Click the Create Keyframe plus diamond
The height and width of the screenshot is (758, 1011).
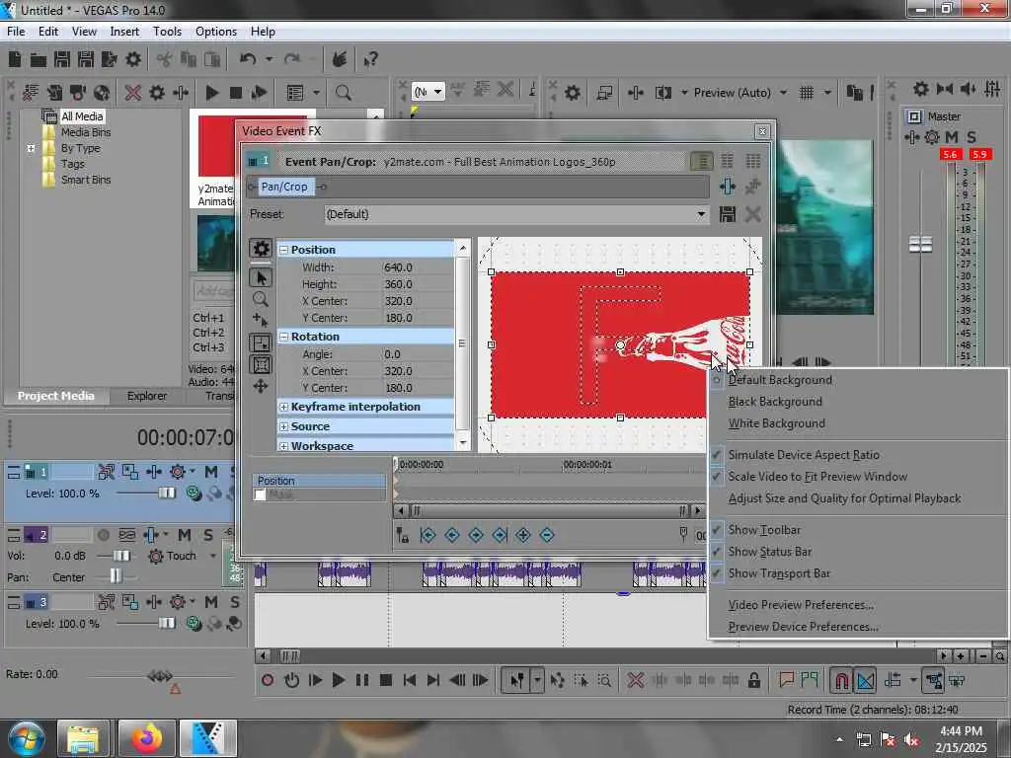click(x=523, y=535)
